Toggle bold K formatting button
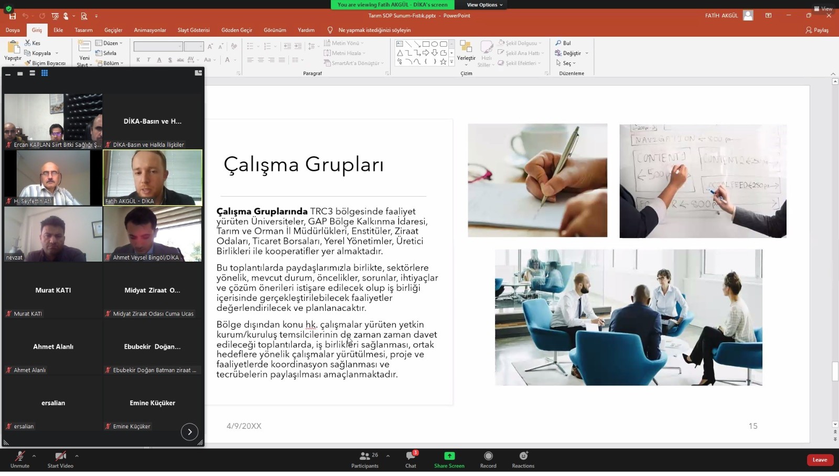The width and height of the screenshot is (839, 476). tap(138, 60)
